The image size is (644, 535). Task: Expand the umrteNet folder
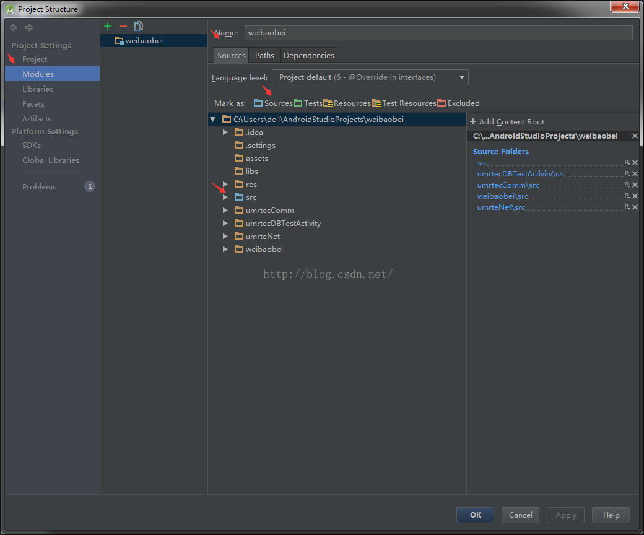pos(225,237)
